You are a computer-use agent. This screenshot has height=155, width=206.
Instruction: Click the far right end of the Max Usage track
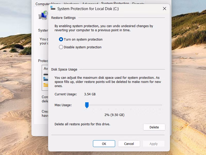point(161,105)
